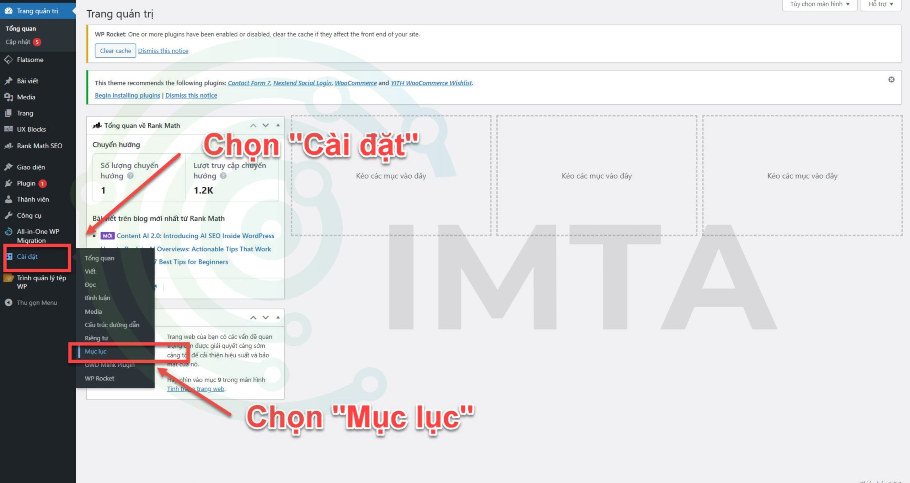Open the Plugin sidebar icon

tap(9, 183)
